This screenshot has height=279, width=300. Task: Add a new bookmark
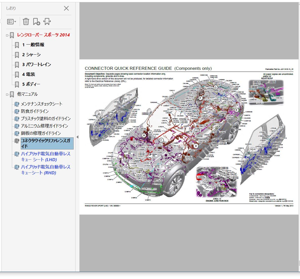(36, 22)
